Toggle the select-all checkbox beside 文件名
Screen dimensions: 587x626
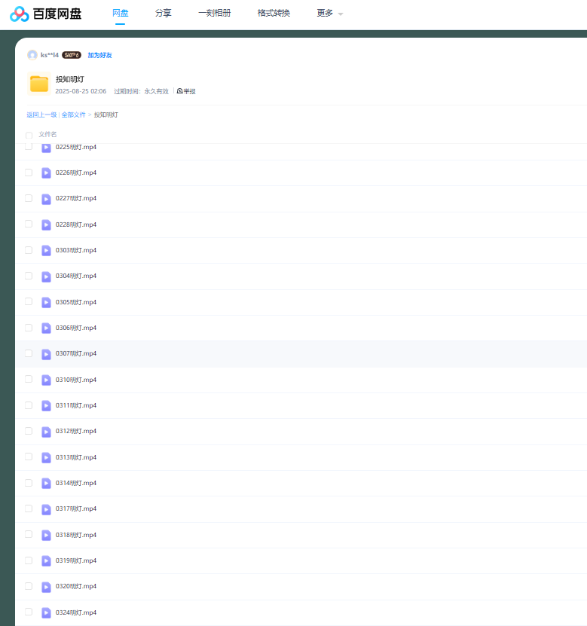pyautogui.click(x=29, y=135)
